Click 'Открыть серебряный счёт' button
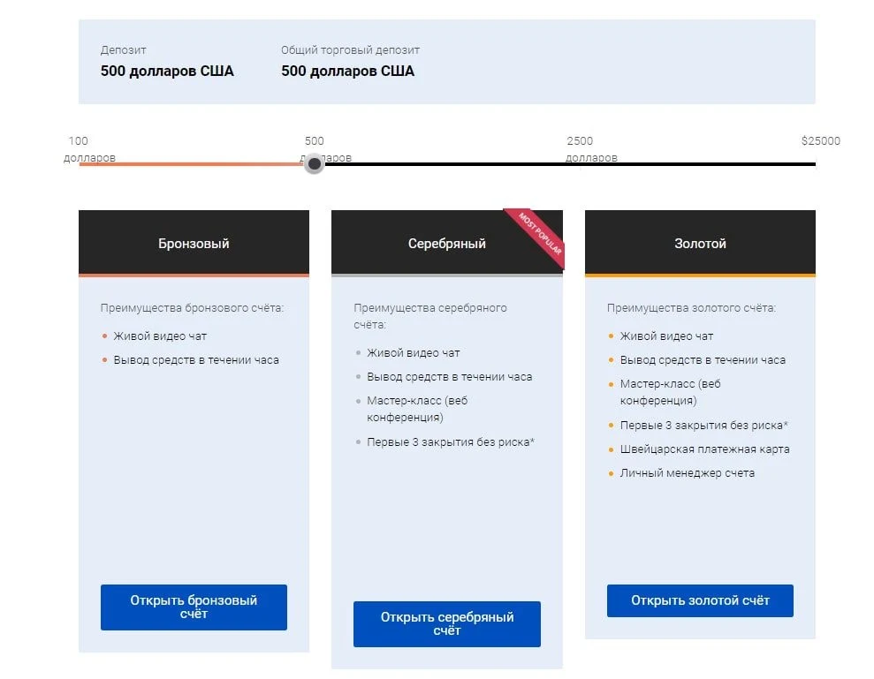The height and width of the screenshot is (679, 874). coord(446,624)
